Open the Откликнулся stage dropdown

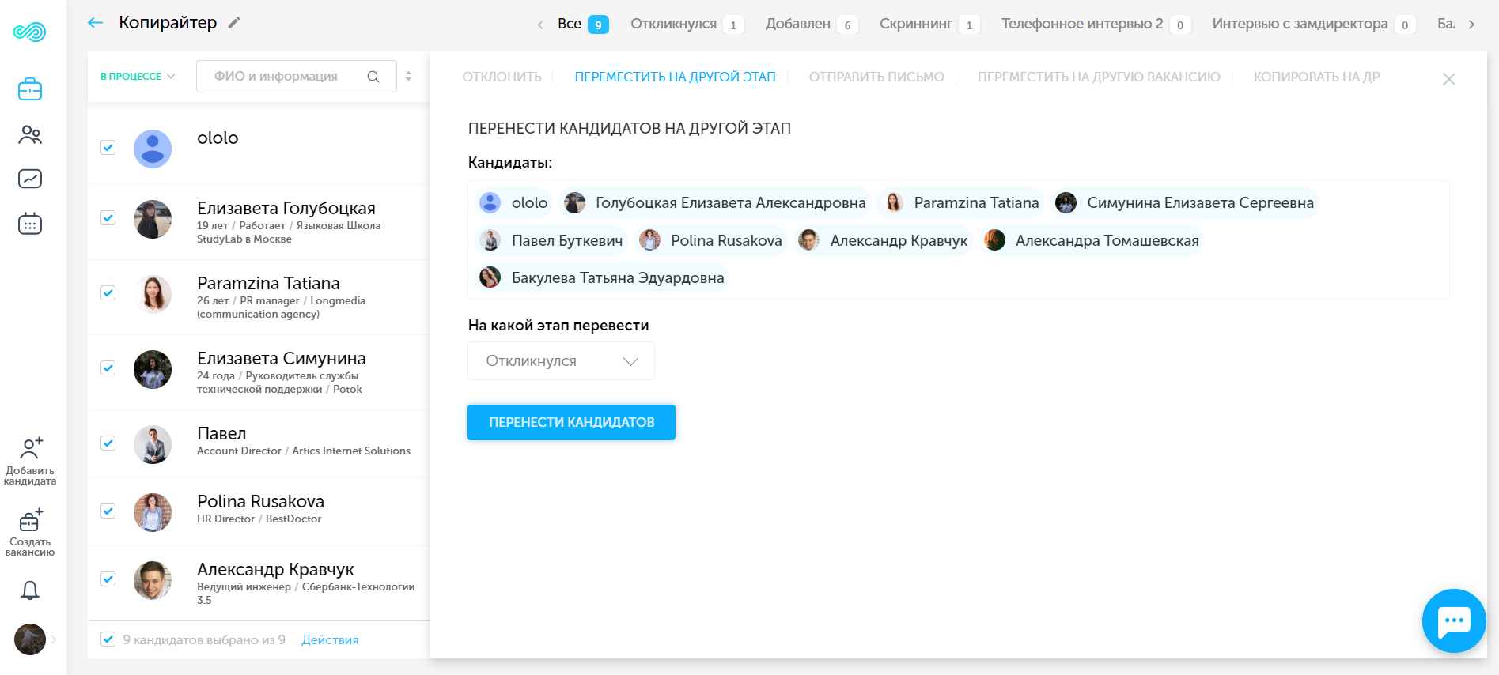click(x=561, y=361)
